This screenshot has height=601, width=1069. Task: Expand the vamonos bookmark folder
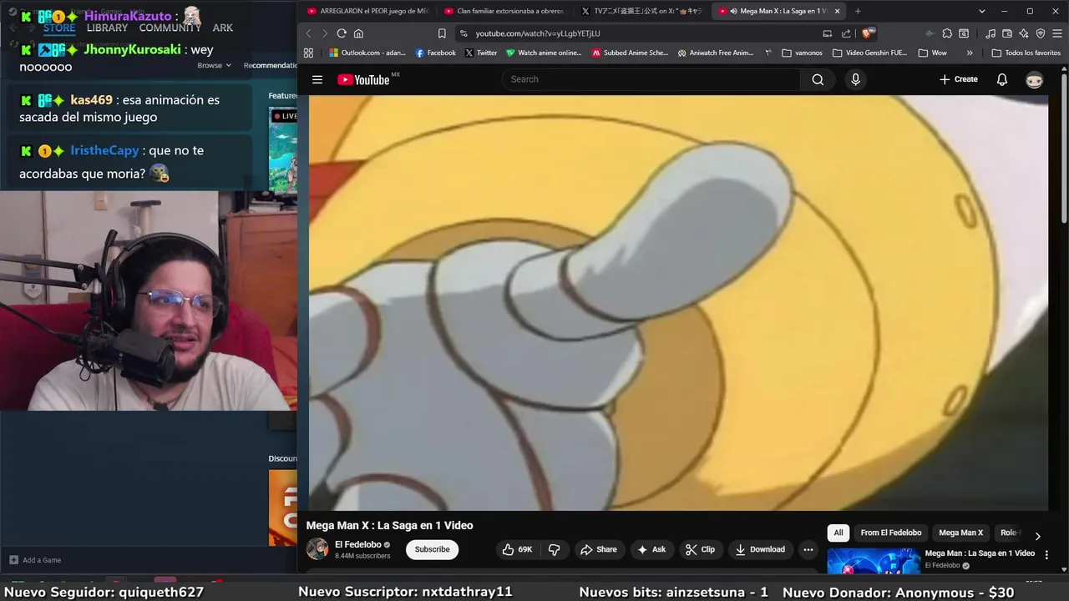[803, 53]
